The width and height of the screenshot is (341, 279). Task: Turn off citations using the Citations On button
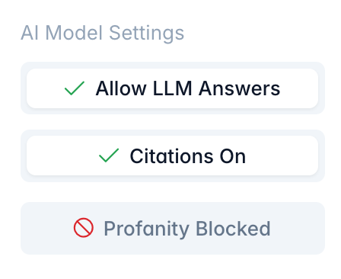(173, 156)
